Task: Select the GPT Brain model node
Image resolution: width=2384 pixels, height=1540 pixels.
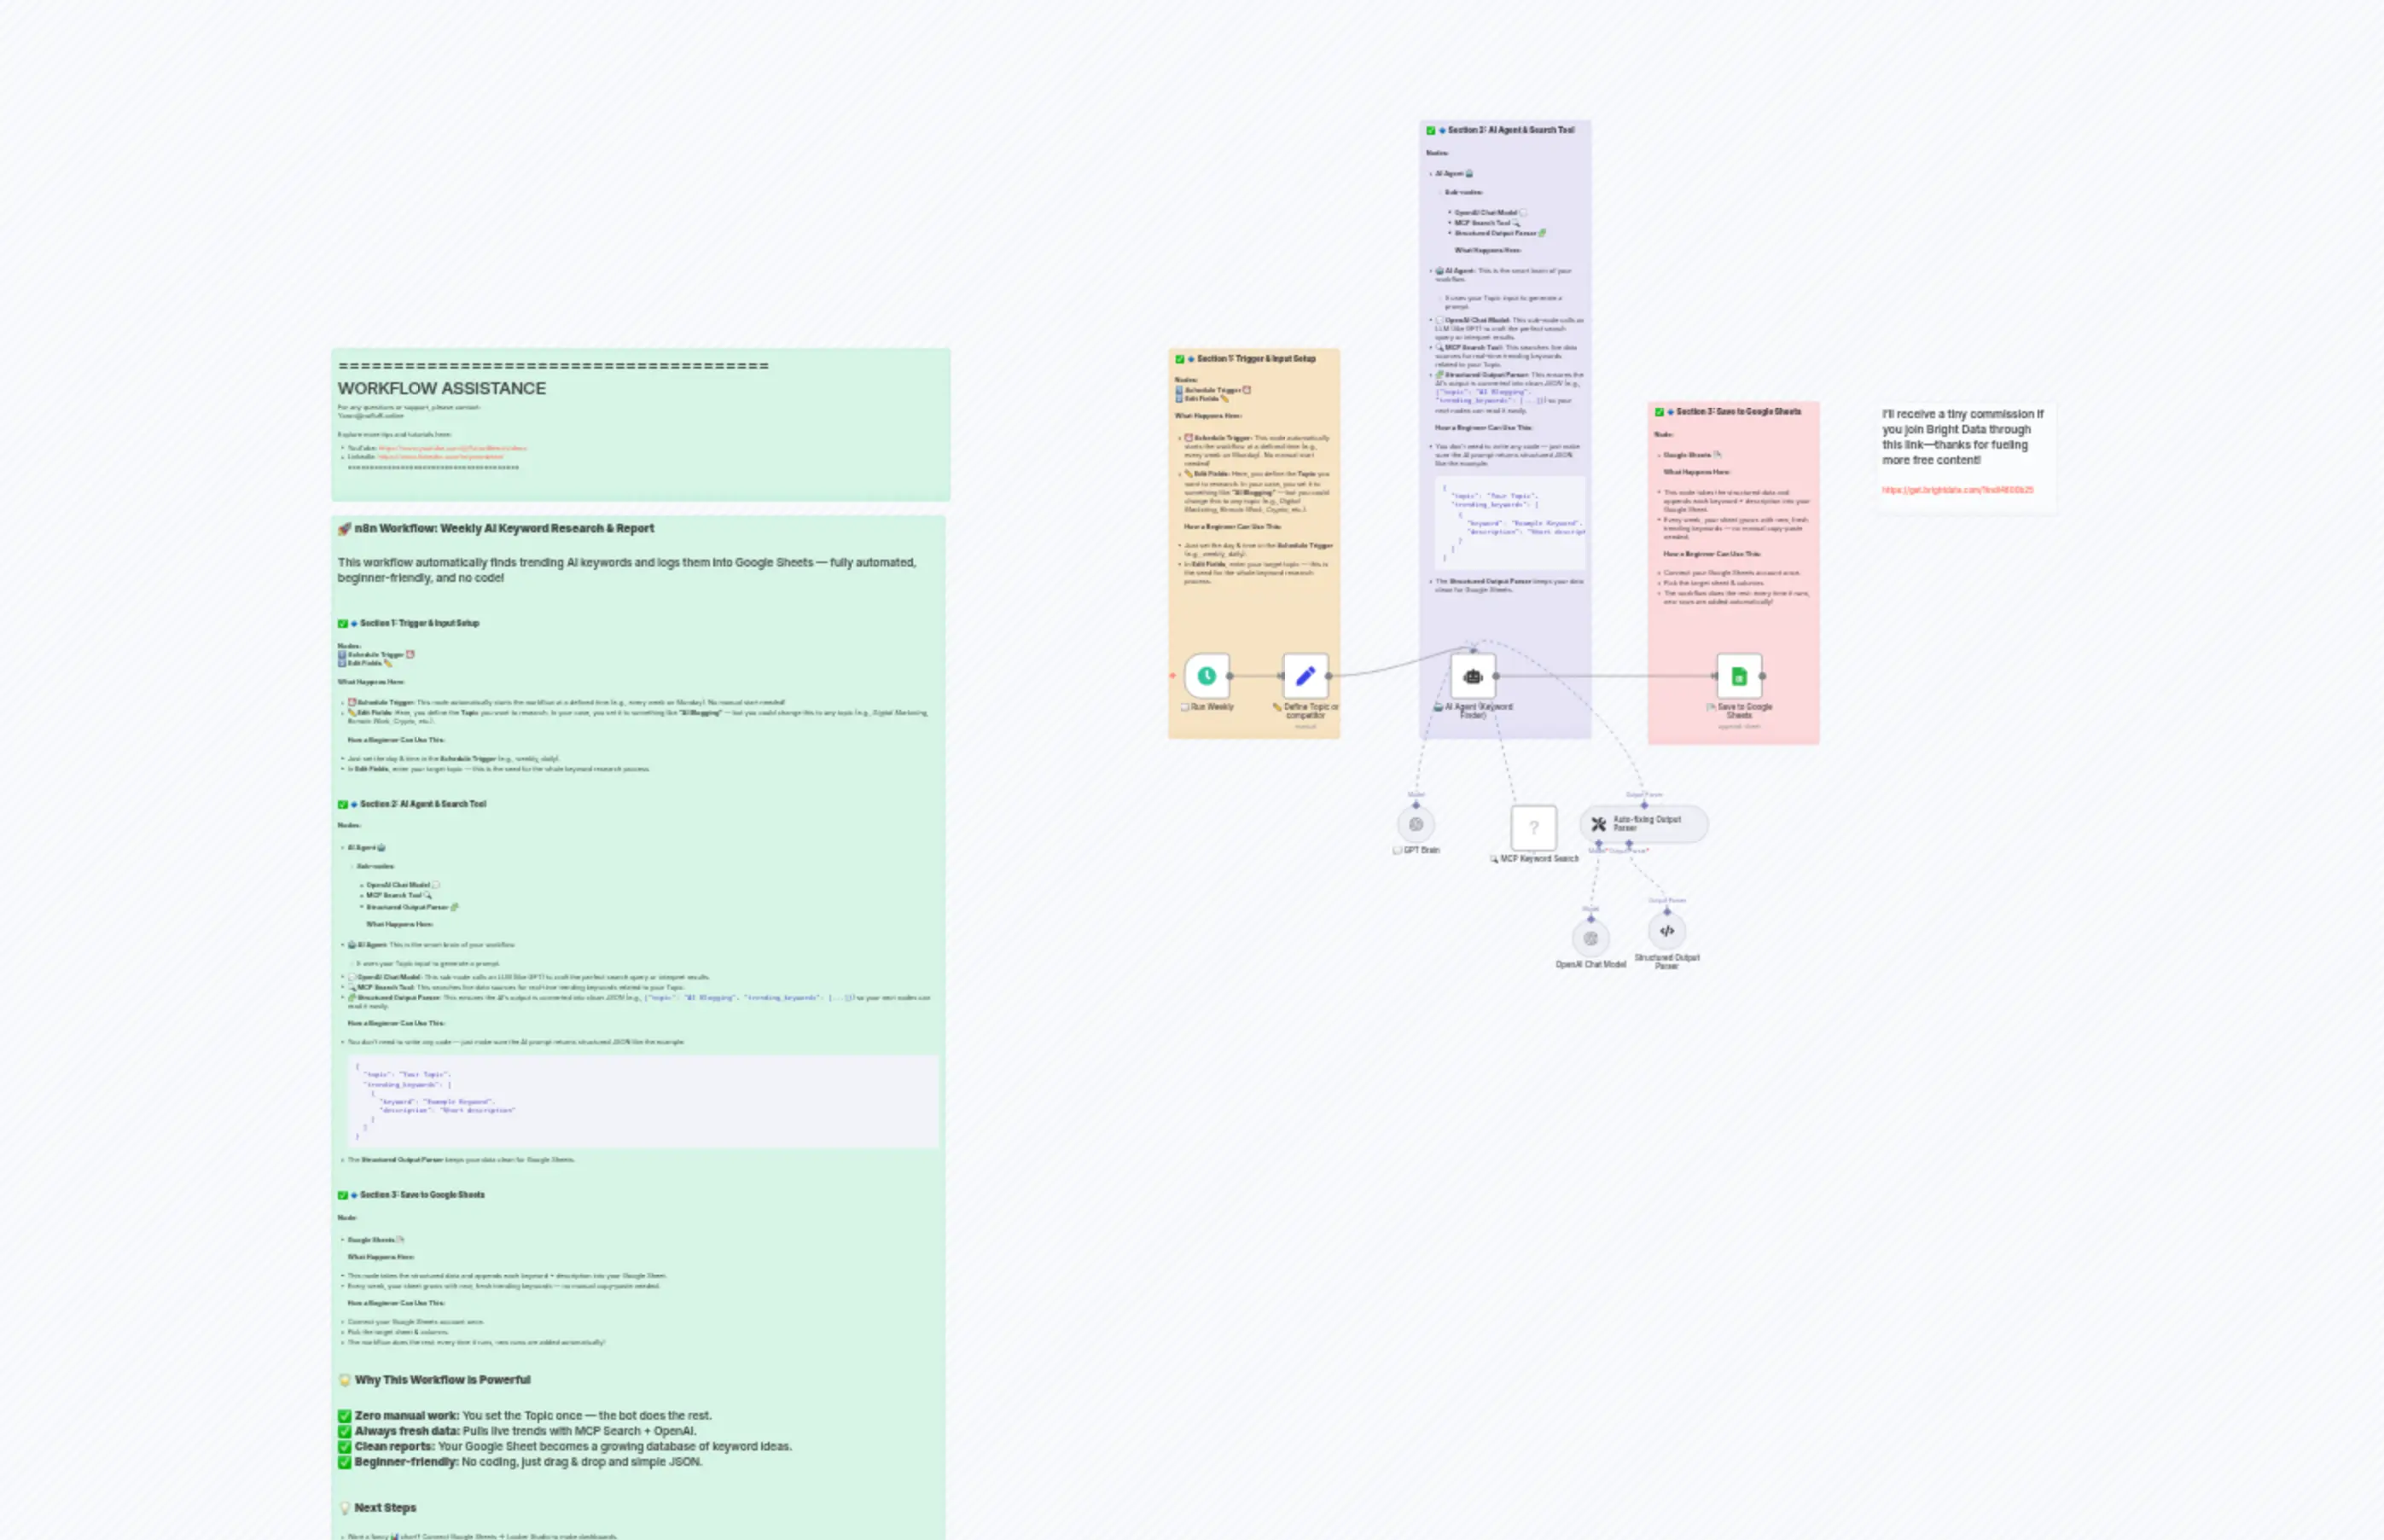Action: click(x=1415, y=825)
